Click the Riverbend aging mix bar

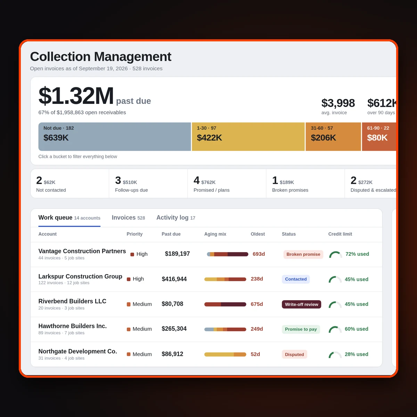click(225, 304)
